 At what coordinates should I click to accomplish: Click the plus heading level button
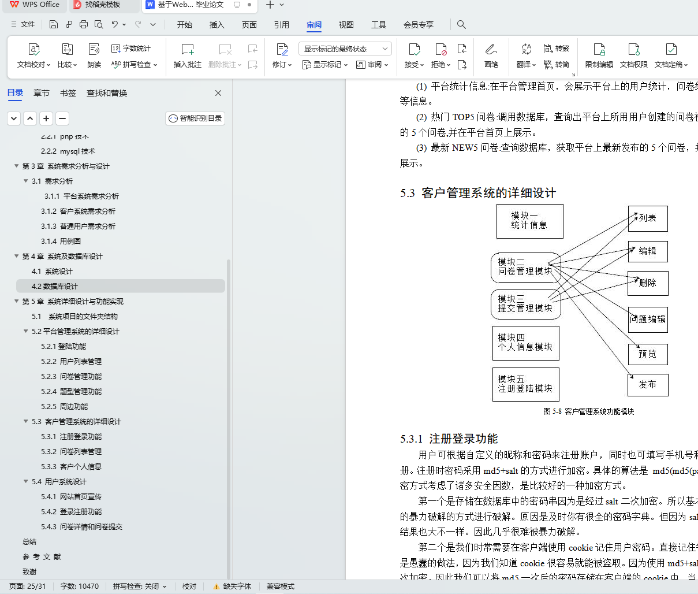(46, 118)
